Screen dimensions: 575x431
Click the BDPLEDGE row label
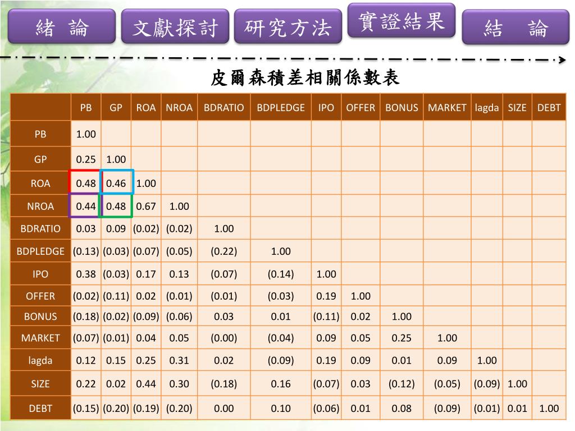(x=40, y=251)
